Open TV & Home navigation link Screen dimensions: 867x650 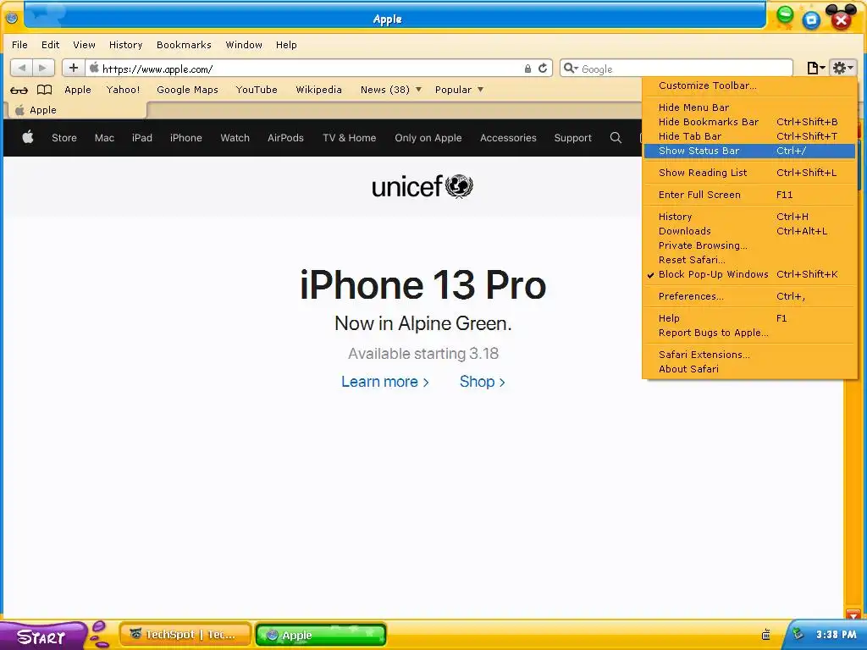[350, 138]
